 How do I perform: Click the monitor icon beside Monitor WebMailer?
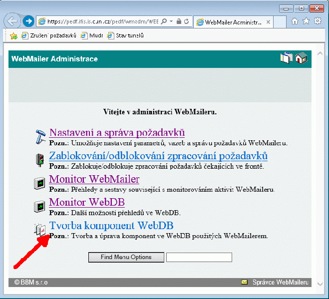pos(39,183)
